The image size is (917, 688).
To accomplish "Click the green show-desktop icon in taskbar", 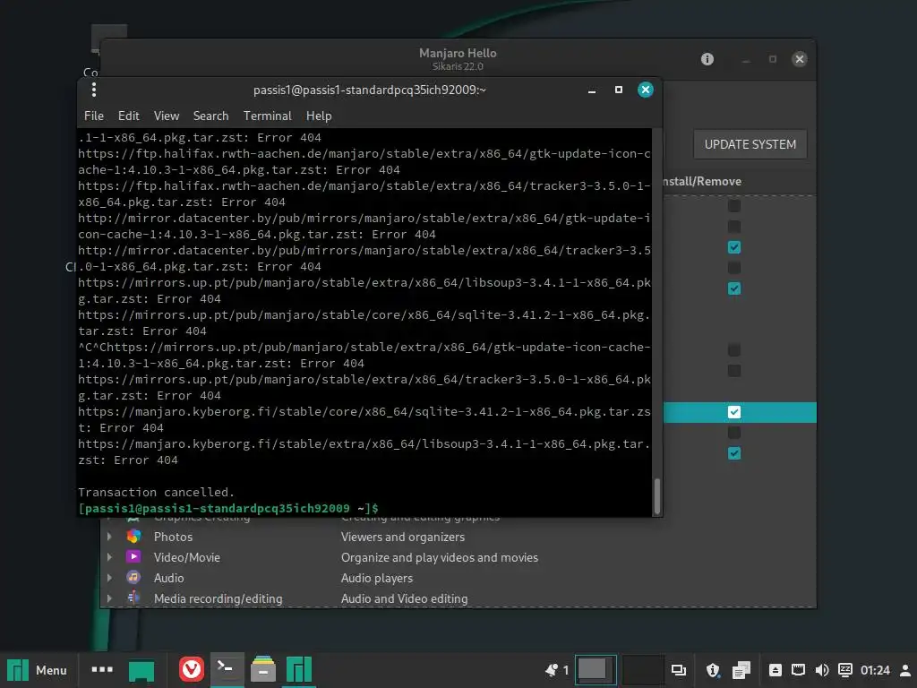I will 141,670.
